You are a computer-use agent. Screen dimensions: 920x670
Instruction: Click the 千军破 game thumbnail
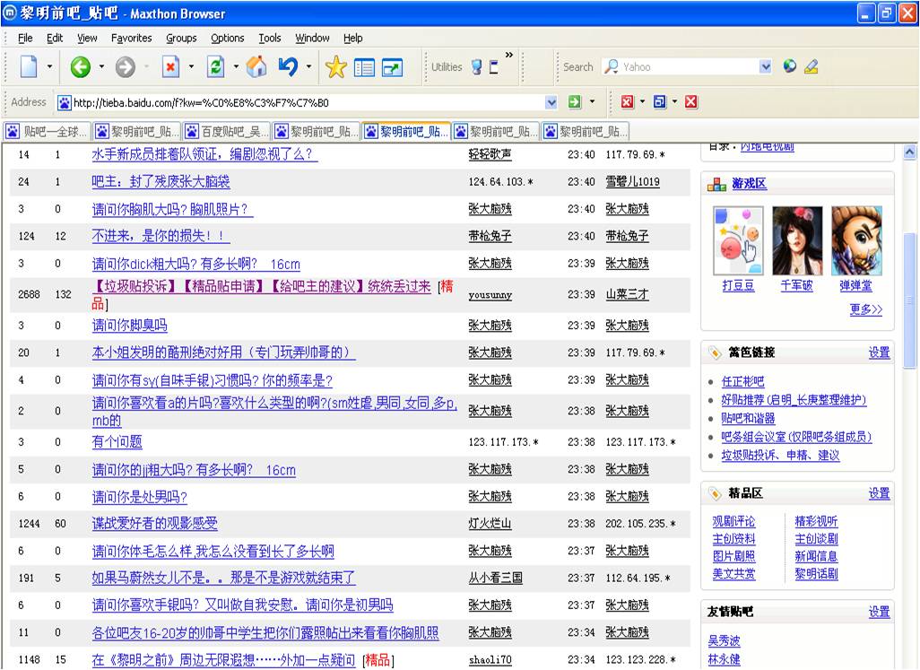(x=797, y=241)
